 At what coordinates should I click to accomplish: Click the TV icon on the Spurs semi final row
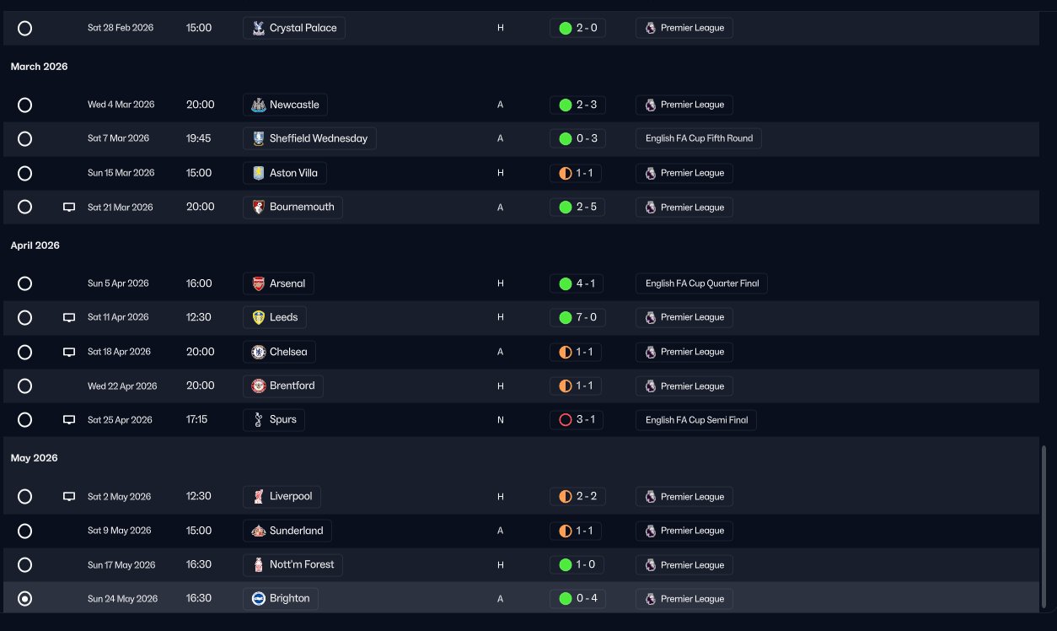(69, 420)
